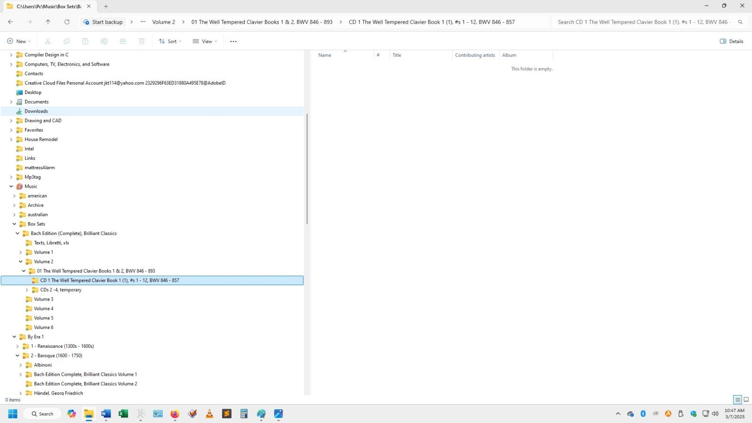Click the Back navigation arrow
752x423 pixels.
[10, 22]
